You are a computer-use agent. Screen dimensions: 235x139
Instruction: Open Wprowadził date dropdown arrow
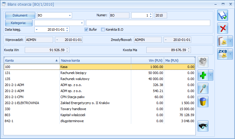tap(57, 40)
